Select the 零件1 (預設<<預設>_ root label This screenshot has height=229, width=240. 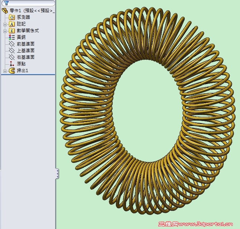click(32, 11)
